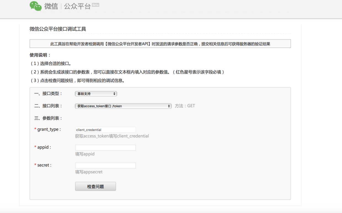Click the 二、接口列表 label

click(48, 106)
